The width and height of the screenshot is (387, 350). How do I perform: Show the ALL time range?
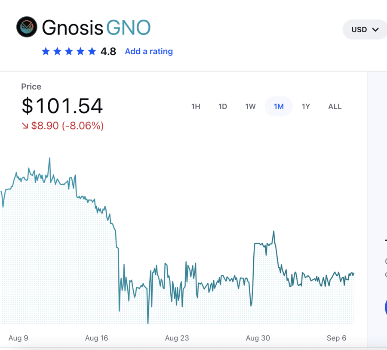pyautogui.click(x=335, y=106)
